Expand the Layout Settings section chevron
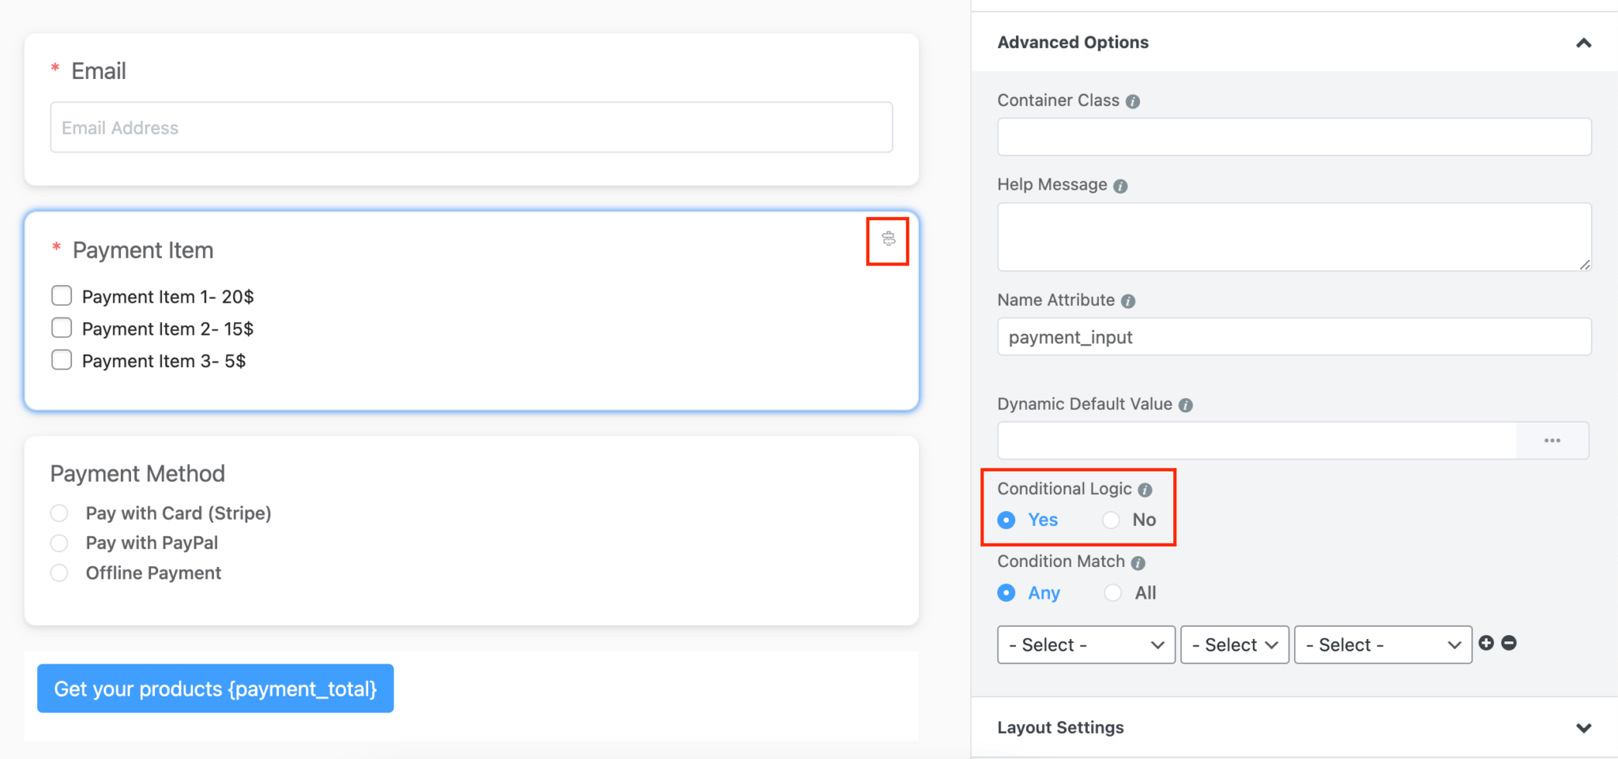The height and width of the screenshot is (759, 1618). point(1585,727)
